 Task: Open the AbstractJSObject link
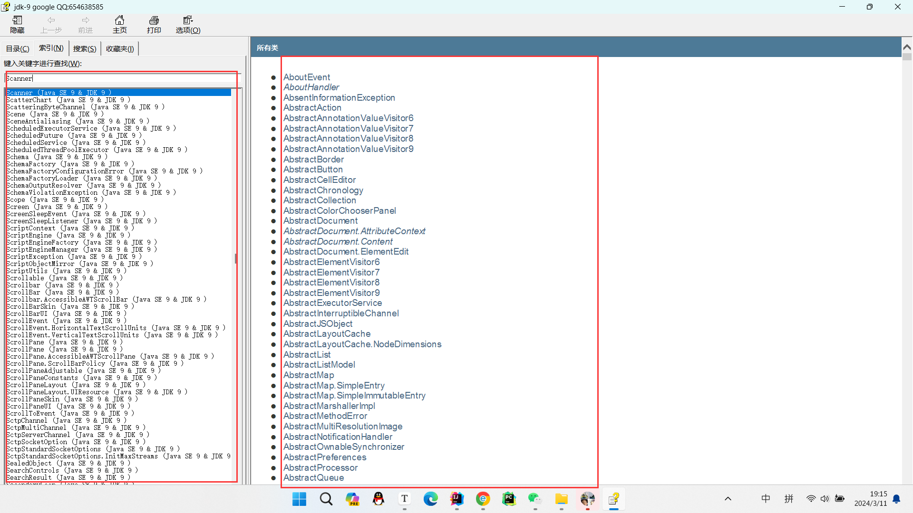[318, 323]
